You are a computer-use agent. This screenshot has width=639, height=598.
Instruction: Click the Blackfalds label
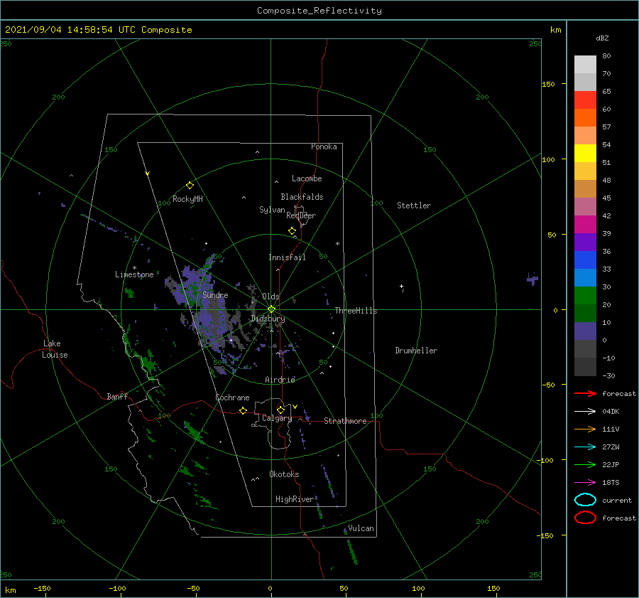point(302,197)
